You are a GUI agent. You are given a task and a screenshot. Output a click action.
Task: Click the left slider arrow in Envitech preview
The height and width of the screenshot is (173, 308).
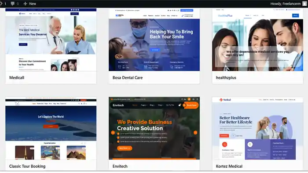point(113,133)
